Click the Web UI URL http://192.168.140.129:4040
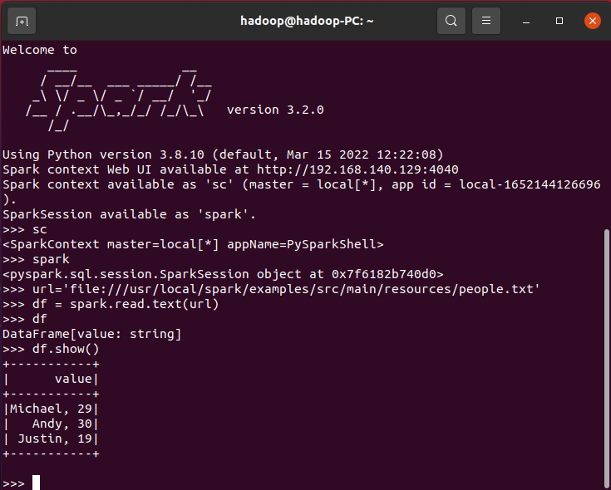Viewport: 611px width, 490px height. click(x=357, y=169)
